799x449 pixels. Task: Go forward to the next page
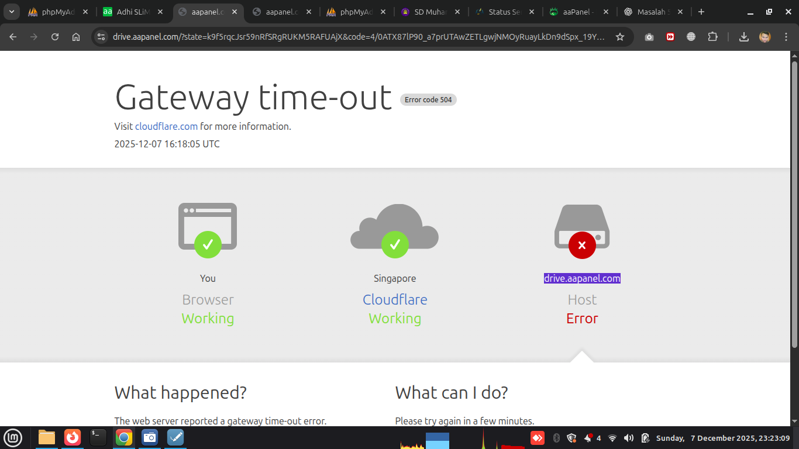[x=34, y=37]
